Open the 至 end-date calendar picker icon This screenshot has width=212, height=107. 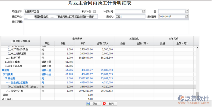(187, 11)
